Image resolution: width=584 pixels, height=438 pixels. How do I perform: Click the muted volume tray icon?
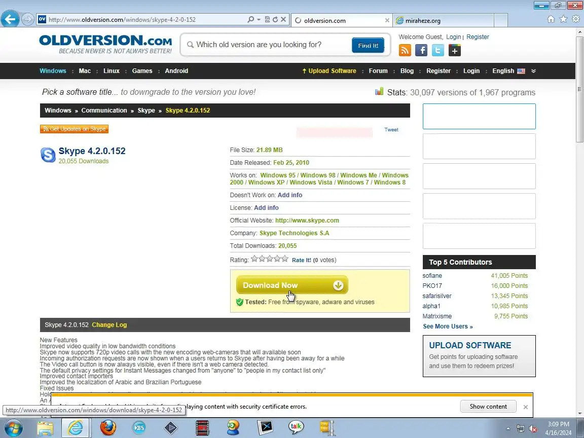[x=533, y=429]
